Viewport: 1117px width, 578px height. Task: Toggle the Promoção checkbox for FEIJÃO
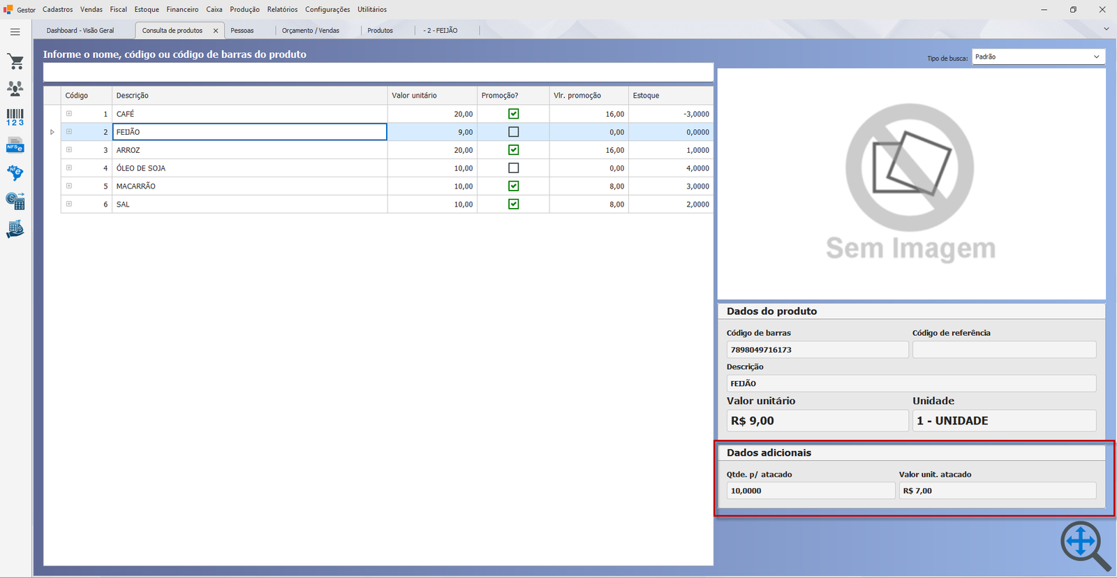coord(514,132)
